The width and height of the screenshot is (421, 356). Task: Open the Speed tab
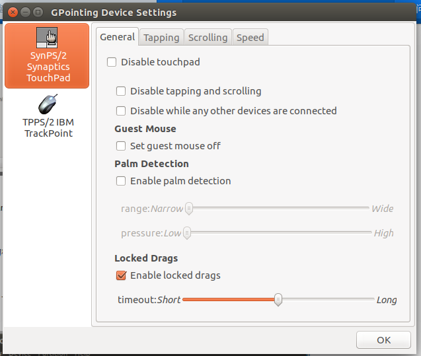[250, 38]
